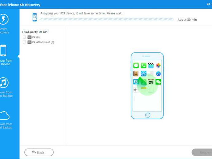The height and width of the screenshot is (159, 212).
Task: Click the Voice Memos waveform icon on illustration
Action: [x=136, y=90]
